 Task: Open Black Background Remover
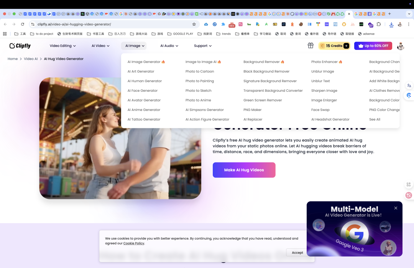(x=266, y=71)
